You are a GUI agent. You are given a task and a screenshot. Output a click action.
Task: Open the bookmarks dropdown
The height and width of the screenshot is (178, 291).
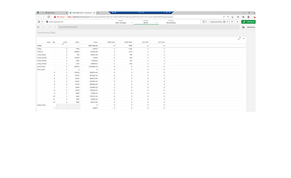click(x=204, y=22)
